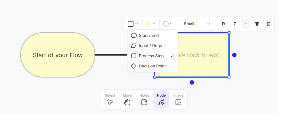Select the Move hand tool
Screen dimensions: 284x115
[x=127, y=99]
